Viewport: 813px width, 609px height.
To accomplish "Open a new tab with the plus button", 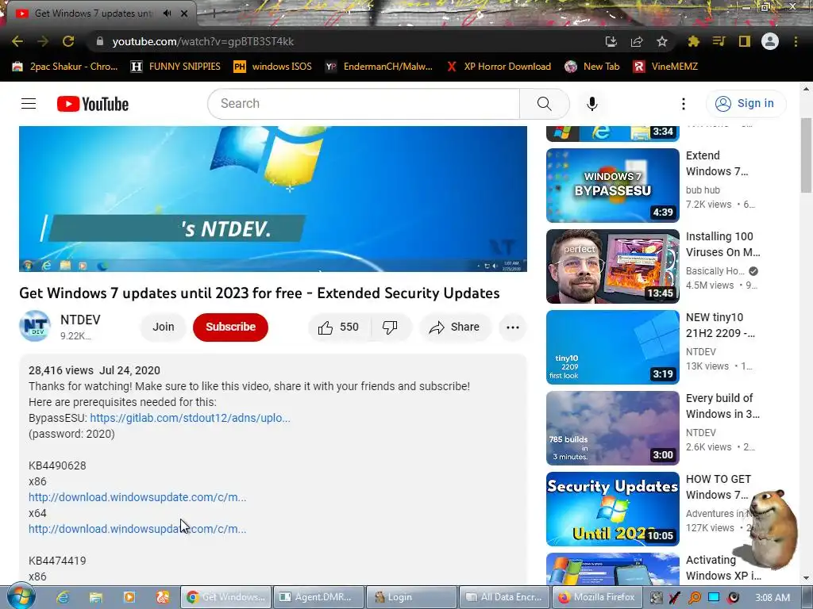I will (x=214, y=14).
